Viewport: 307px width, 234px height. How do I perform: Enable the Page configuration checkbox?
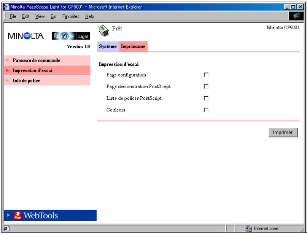[206, 75]
